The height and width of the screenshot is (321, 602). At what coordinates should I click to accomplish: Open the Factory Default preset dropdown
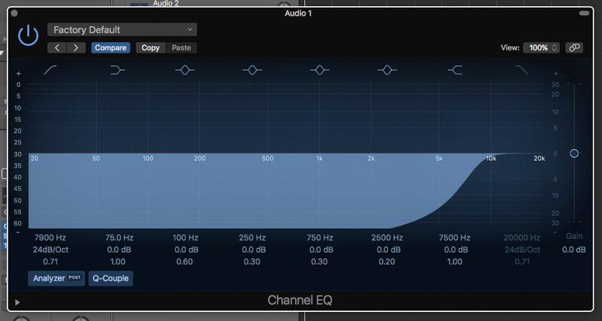coord(122,29)
